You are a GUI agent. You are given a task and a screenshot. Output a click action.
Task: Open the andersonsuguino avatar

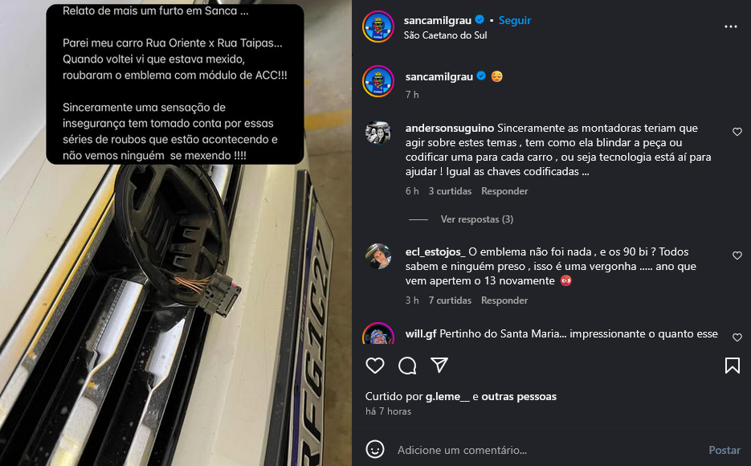(378, 133)
